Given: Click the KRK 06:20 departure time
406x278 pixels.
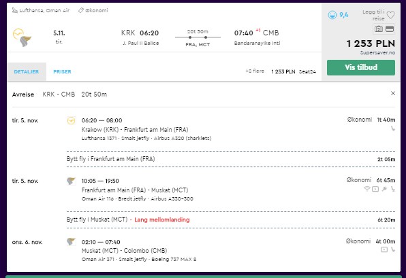Looking at the screenshot, I should coord(140,33).
